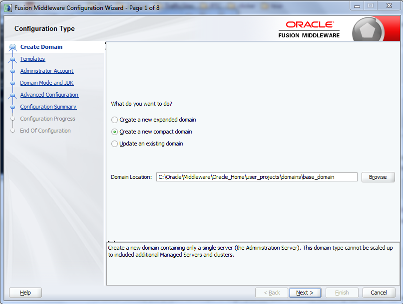Image resolution: width=403 pixels, height=304 pixels.
Task: Click the 'What do you want to do?' text
Action: [x=142, y=104]
